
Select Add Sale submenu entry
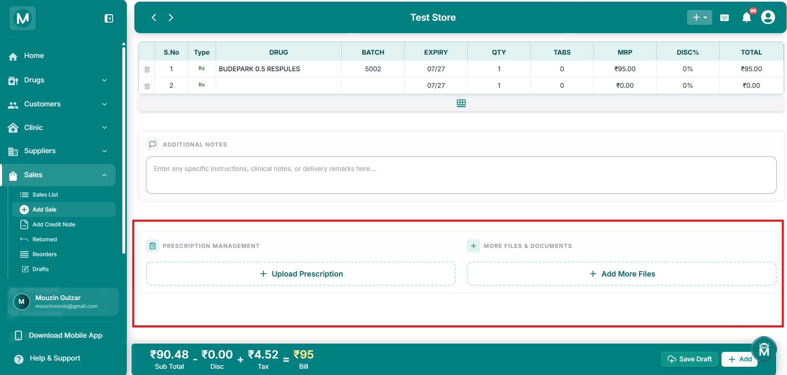click(x=64, y=209)
